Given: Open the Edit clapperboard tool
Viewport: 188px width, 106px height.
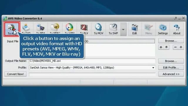Looking at the screenshot, I should point(135,29).
